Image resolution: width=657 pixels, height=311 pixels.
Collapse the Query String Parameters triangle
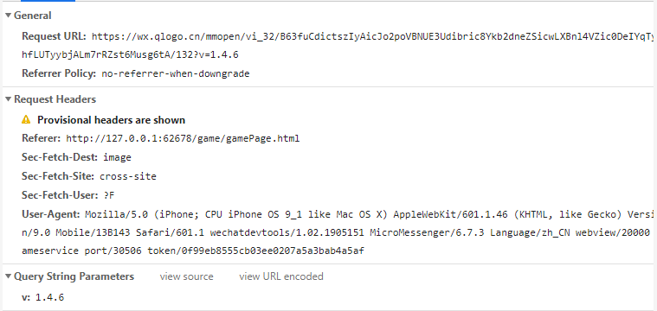pyautogui.click(x=8, y=276)
